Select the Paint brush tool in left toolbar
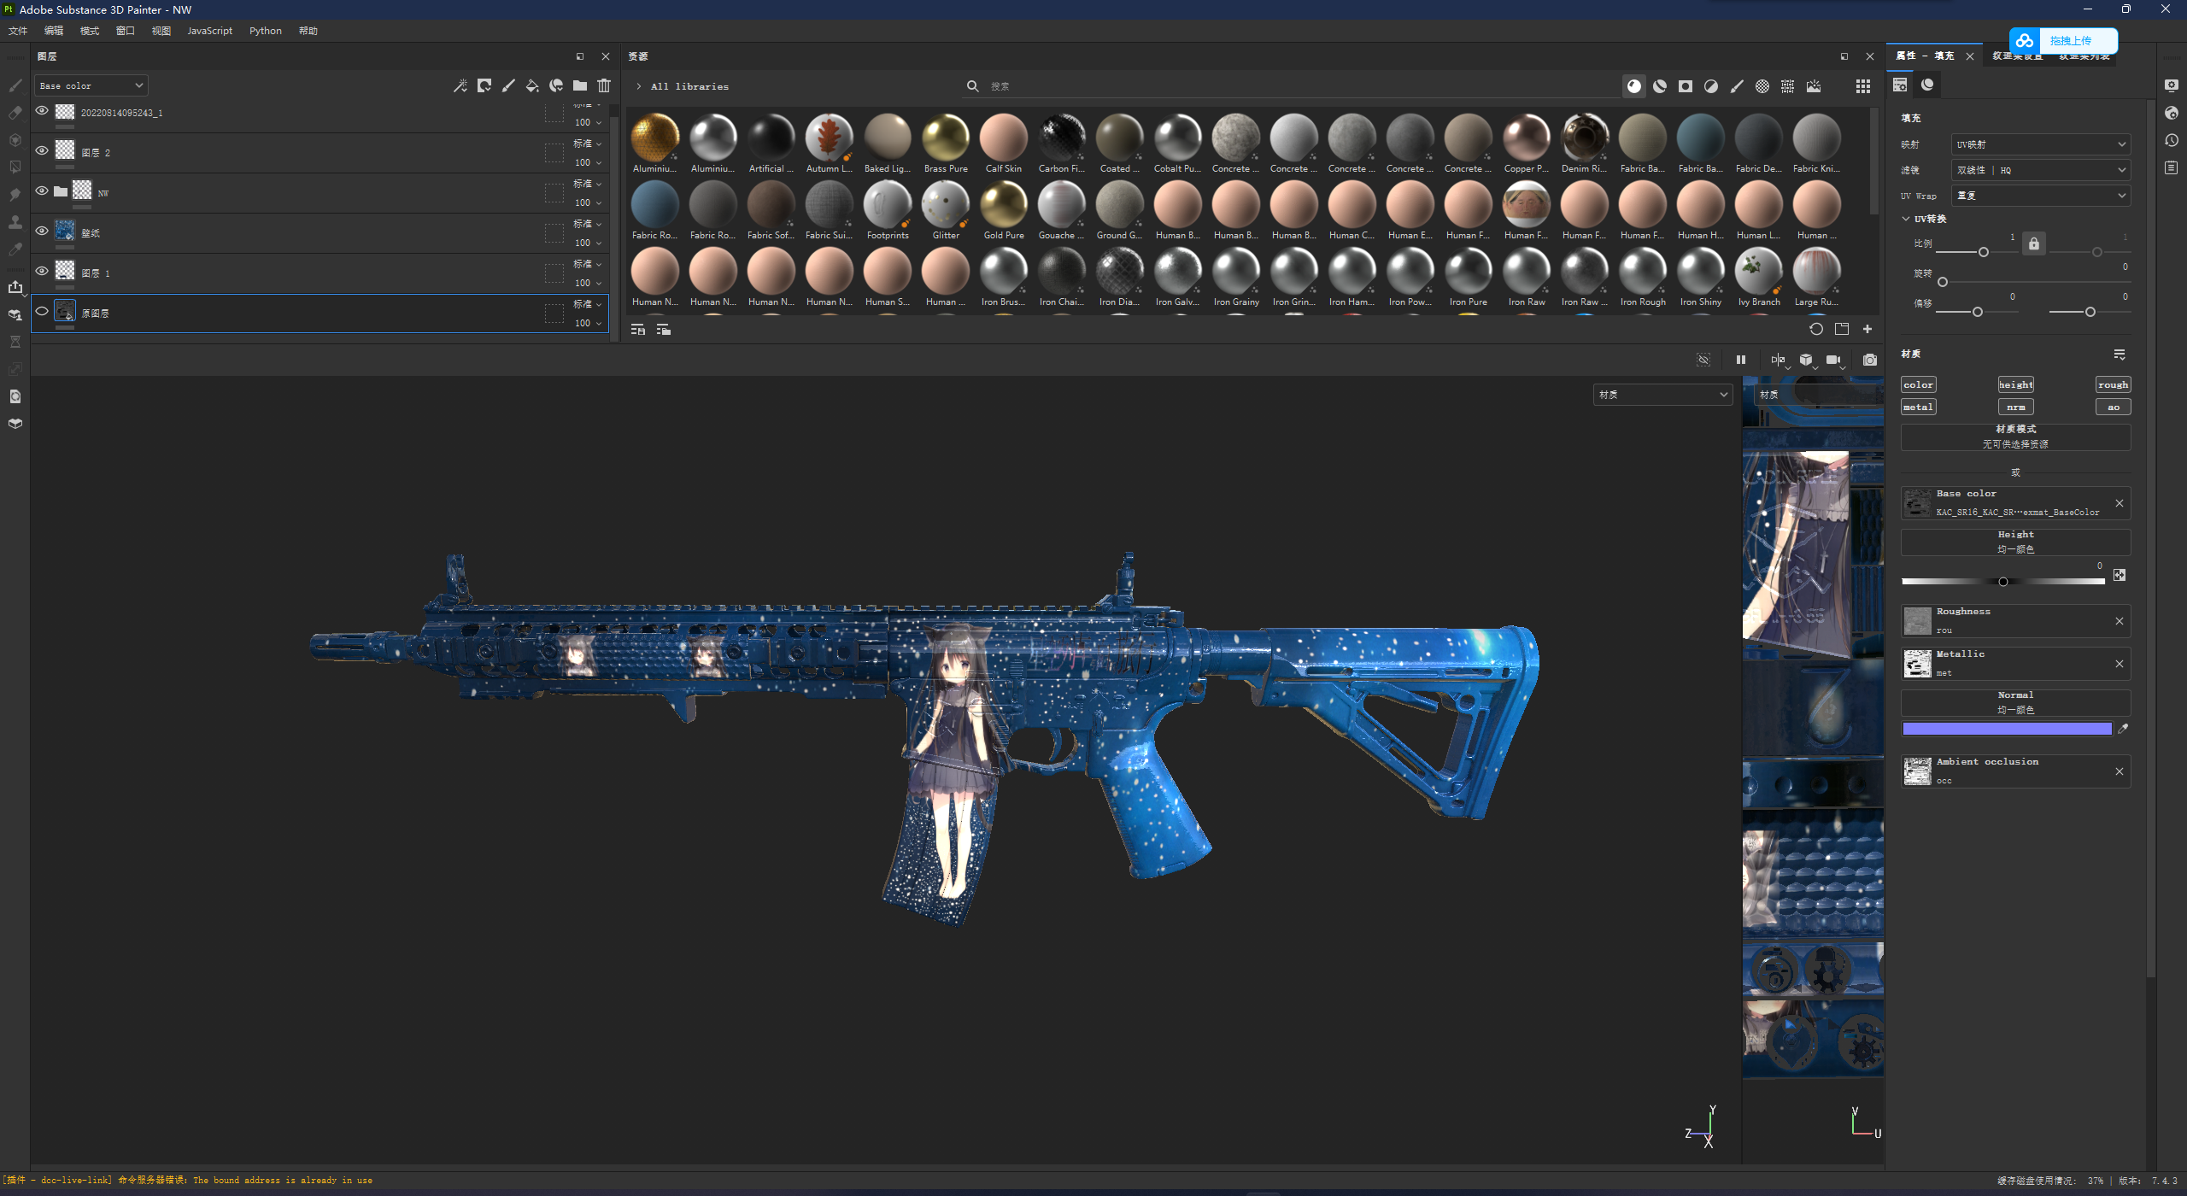Viewport: 2187px width, 1196px height. [15, 85]
